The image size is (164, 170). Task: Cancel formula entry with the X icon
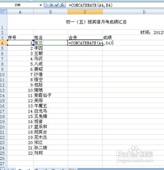coord(52,5)
